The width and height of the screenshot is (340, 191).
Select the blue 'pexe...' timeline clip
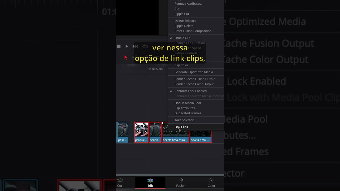pos(122,132)
